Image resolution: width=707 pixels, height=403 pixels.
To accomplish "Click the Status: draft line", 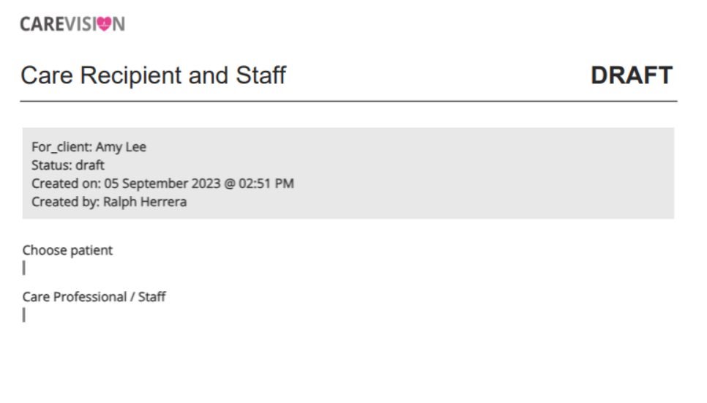I will 68,165.
